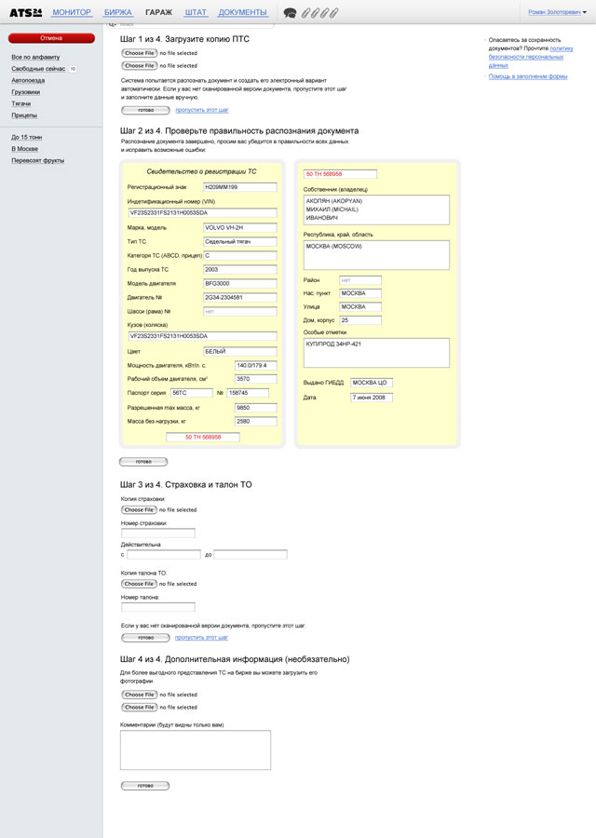
Task: Click the second Choose File button in step 1
Action: [139, 66]
